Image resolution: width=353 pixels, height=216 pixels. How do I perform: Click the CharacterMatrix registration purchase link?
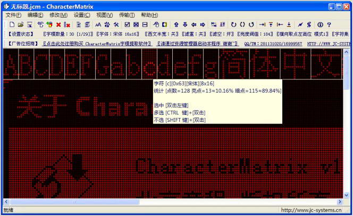pyautogui.click(x=97, y=44)
